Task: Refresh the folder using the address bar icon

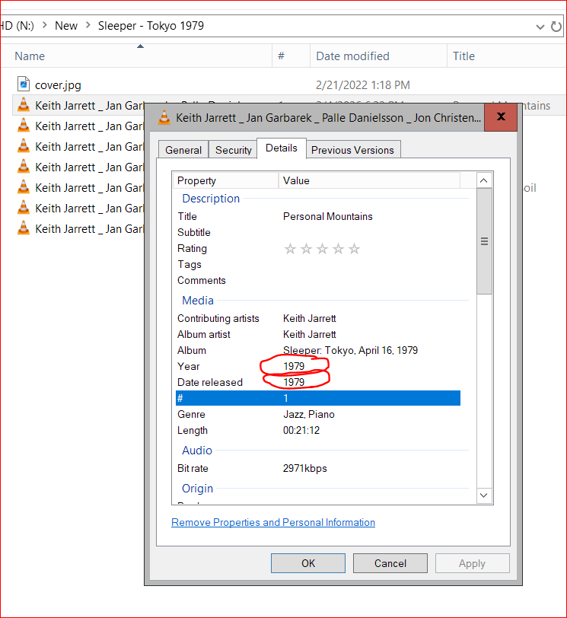Action: pos(556,27)
